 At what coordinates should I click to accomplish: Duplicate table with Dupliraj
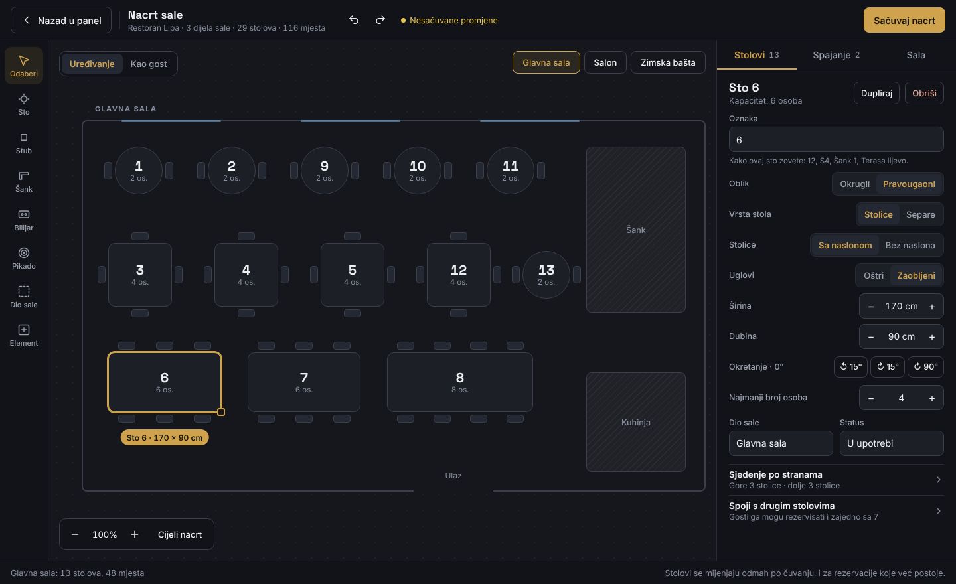[x=876, y=93]
